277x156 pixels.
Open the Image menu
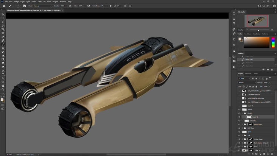[16, 2]
